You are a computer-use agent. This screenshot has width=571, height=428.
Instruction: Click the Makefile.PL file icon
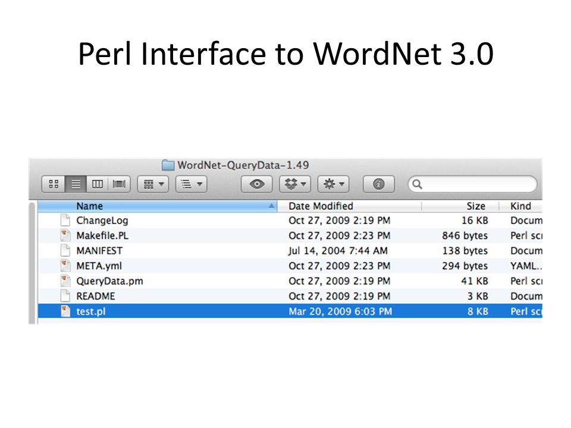coord(65,235)
